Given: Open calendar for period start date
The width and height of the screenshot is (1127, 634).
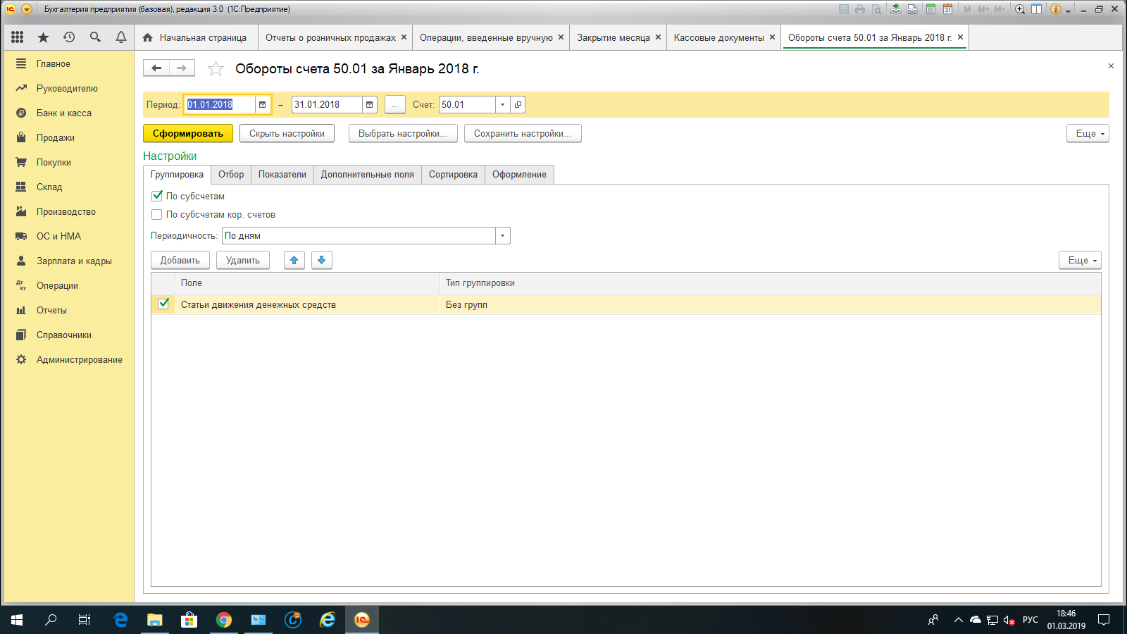Looking at the screenshot, I should [262, 104].
